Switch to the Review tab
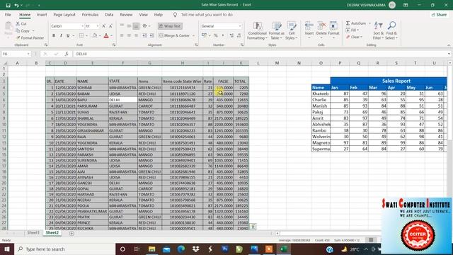Viewport: 453px width, 255px height. [x=126, y=14]
